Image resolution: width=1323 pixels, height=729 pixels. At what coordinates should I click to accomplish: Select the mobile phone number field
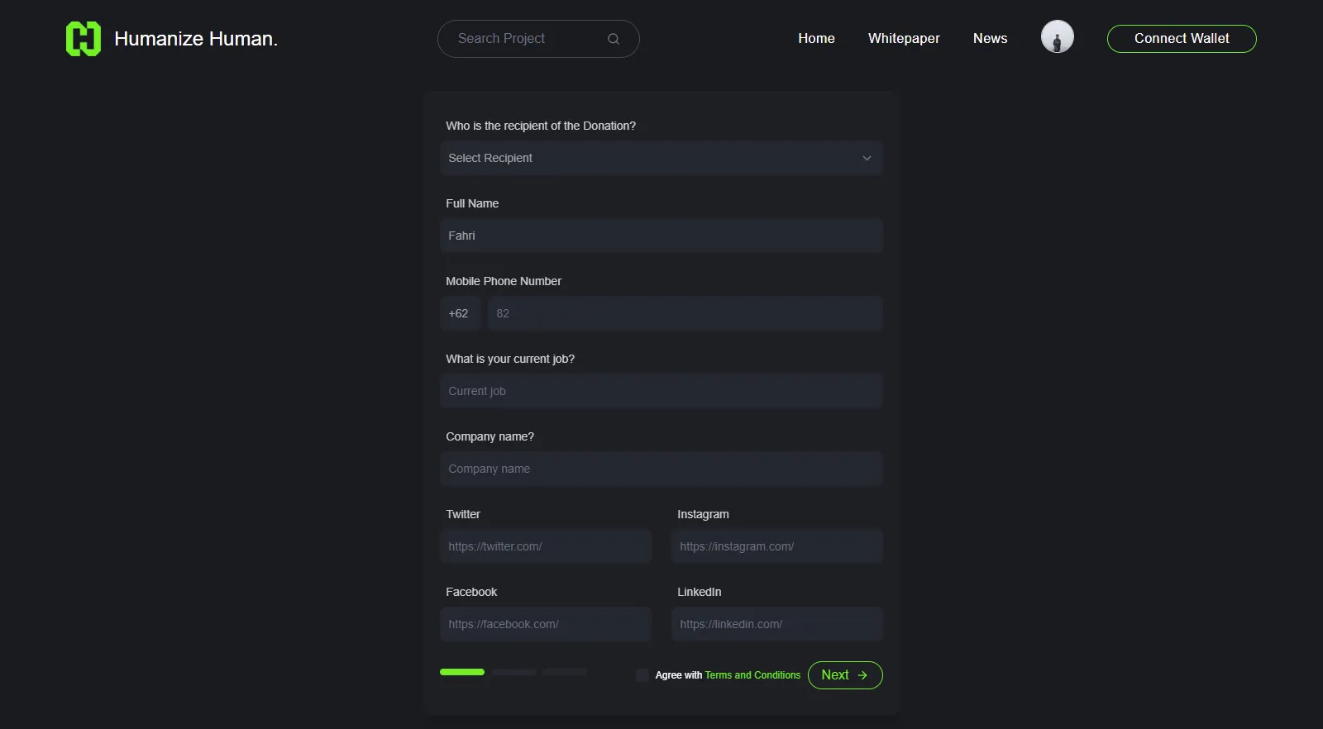(686, 313)
